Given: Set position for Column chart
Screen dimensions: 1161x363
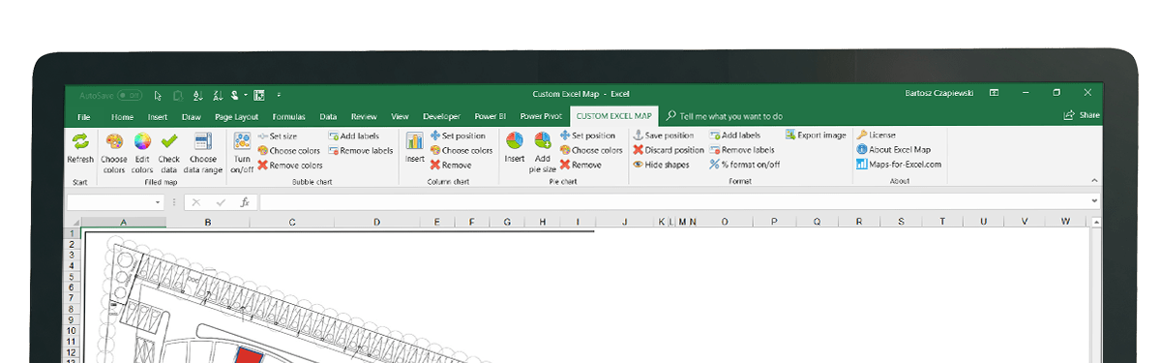Looking at the screenshot, I should coord(458,136).
